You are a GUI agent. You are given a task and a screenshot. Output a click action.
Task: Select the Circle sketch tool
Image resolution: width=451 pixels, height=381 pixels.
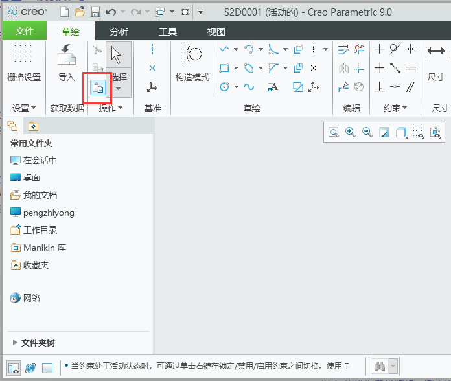(x=224, y=87)
